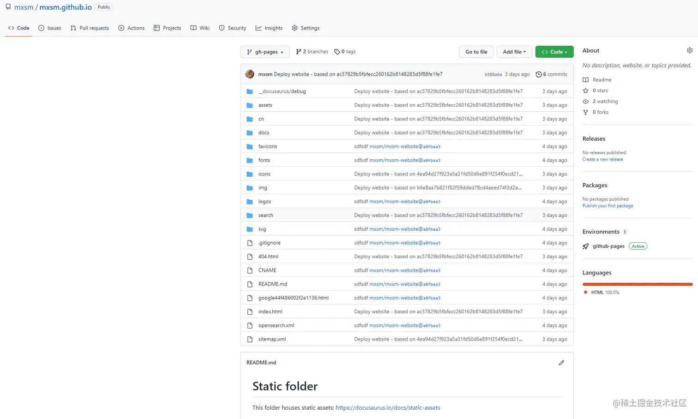Open the Security tab
698x419 pixels.
pyautogui.click(x=233, y=28)
